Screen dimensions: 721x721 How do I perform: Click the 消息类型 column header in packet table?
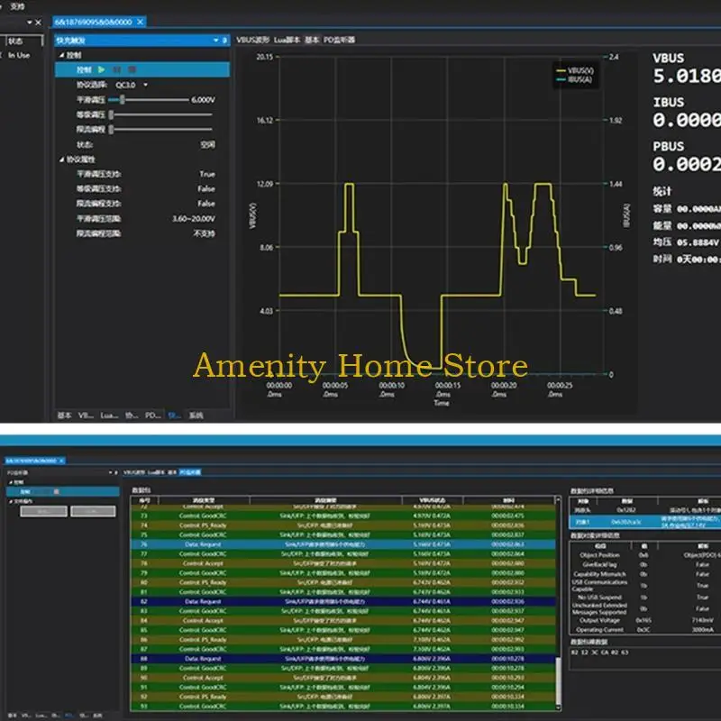pos(204,500)
